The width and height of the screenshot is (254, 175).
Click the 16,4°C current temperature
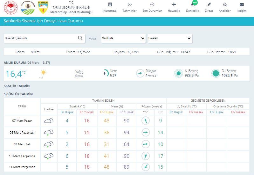click(16, 74)
